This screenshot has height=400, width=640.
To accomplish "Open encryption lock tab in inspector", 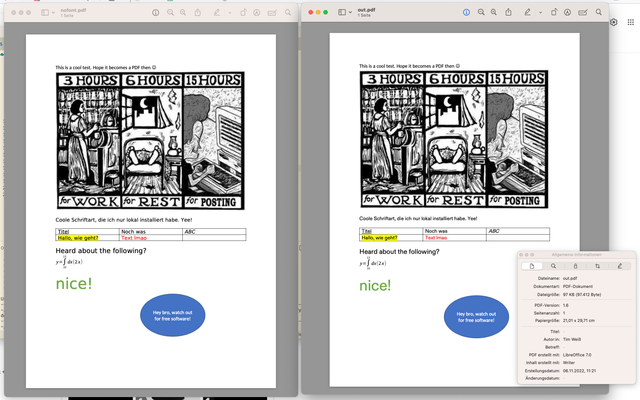I will [575, 266].
